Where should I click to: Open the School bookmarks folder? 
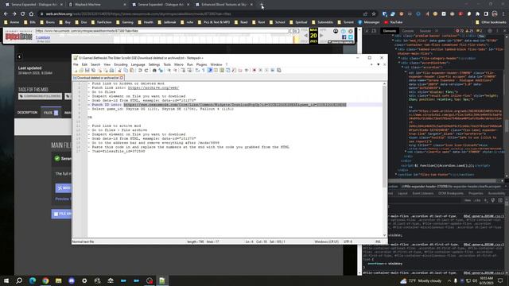pos(277,22)
